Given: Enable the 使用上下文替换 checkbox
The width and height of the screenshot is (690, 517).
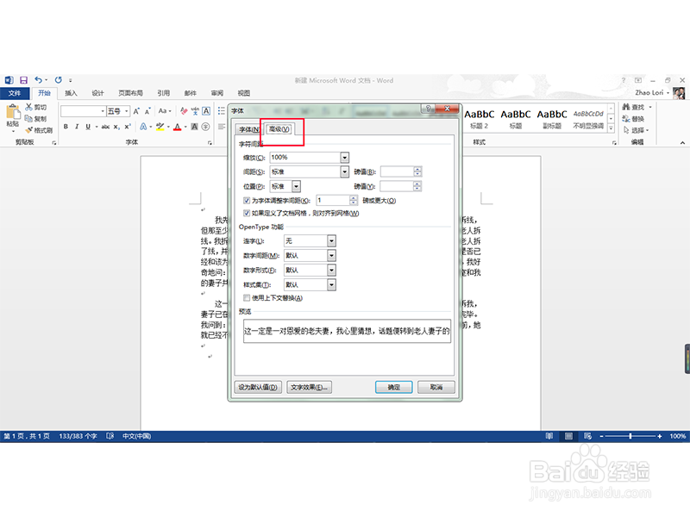Looking at the screenshot, I should point(248,297).
